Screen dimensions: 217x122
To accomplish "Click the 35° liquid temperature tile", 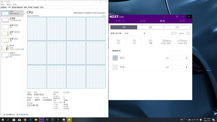I will (x=150, y=42).
